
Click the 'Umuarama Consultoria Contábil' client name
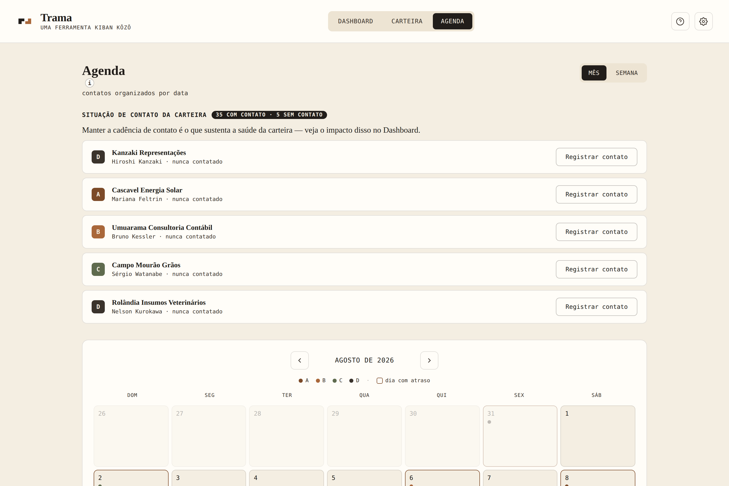click(162, 228)
